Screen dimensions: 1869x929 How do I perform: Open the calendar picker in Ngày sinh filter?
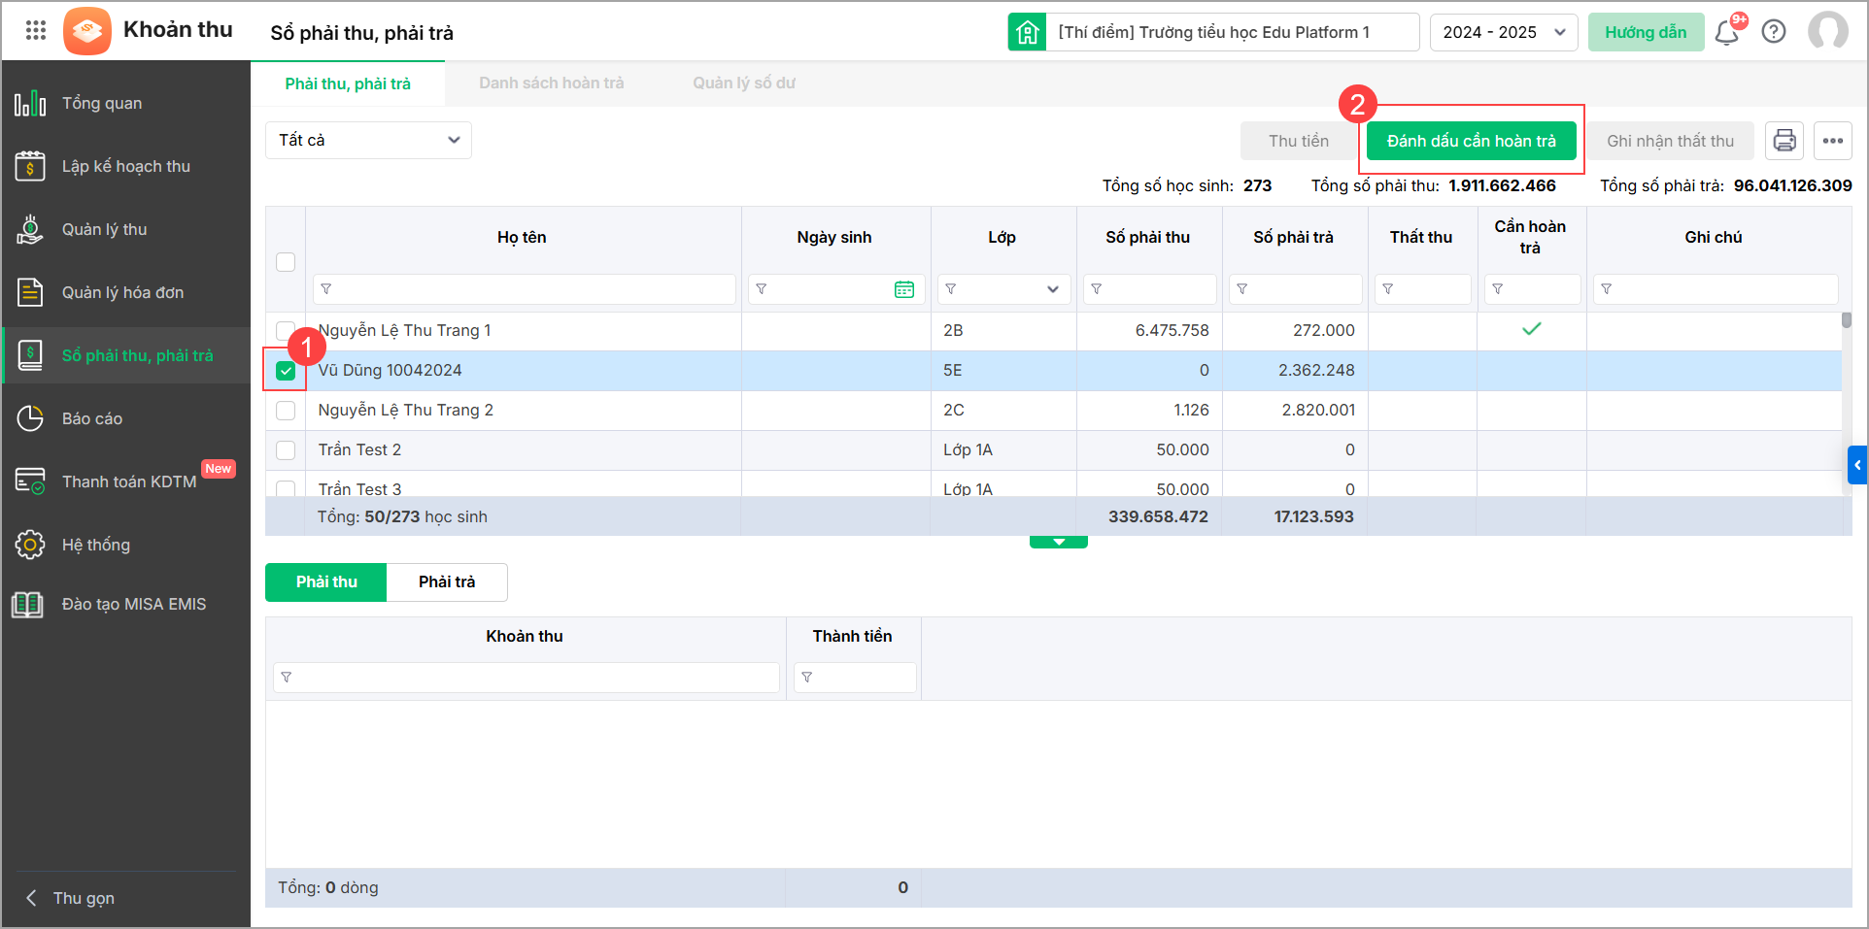point(904,289)
